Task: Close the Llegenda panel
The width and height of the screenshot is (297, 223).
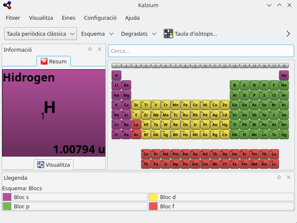Action: [289, 177]
